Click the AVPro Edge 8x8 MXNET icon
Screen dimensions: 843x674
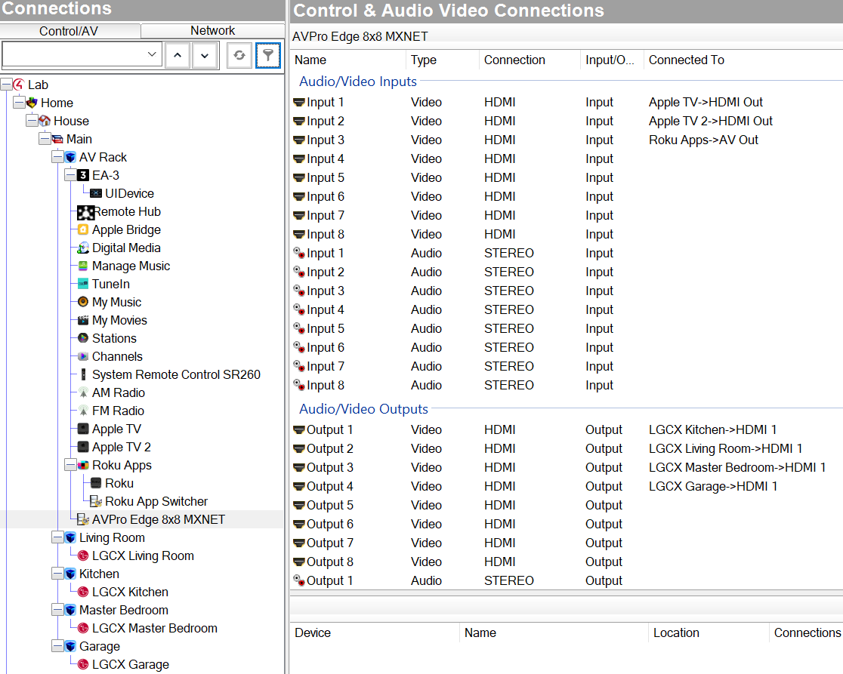tap(83, 519)
